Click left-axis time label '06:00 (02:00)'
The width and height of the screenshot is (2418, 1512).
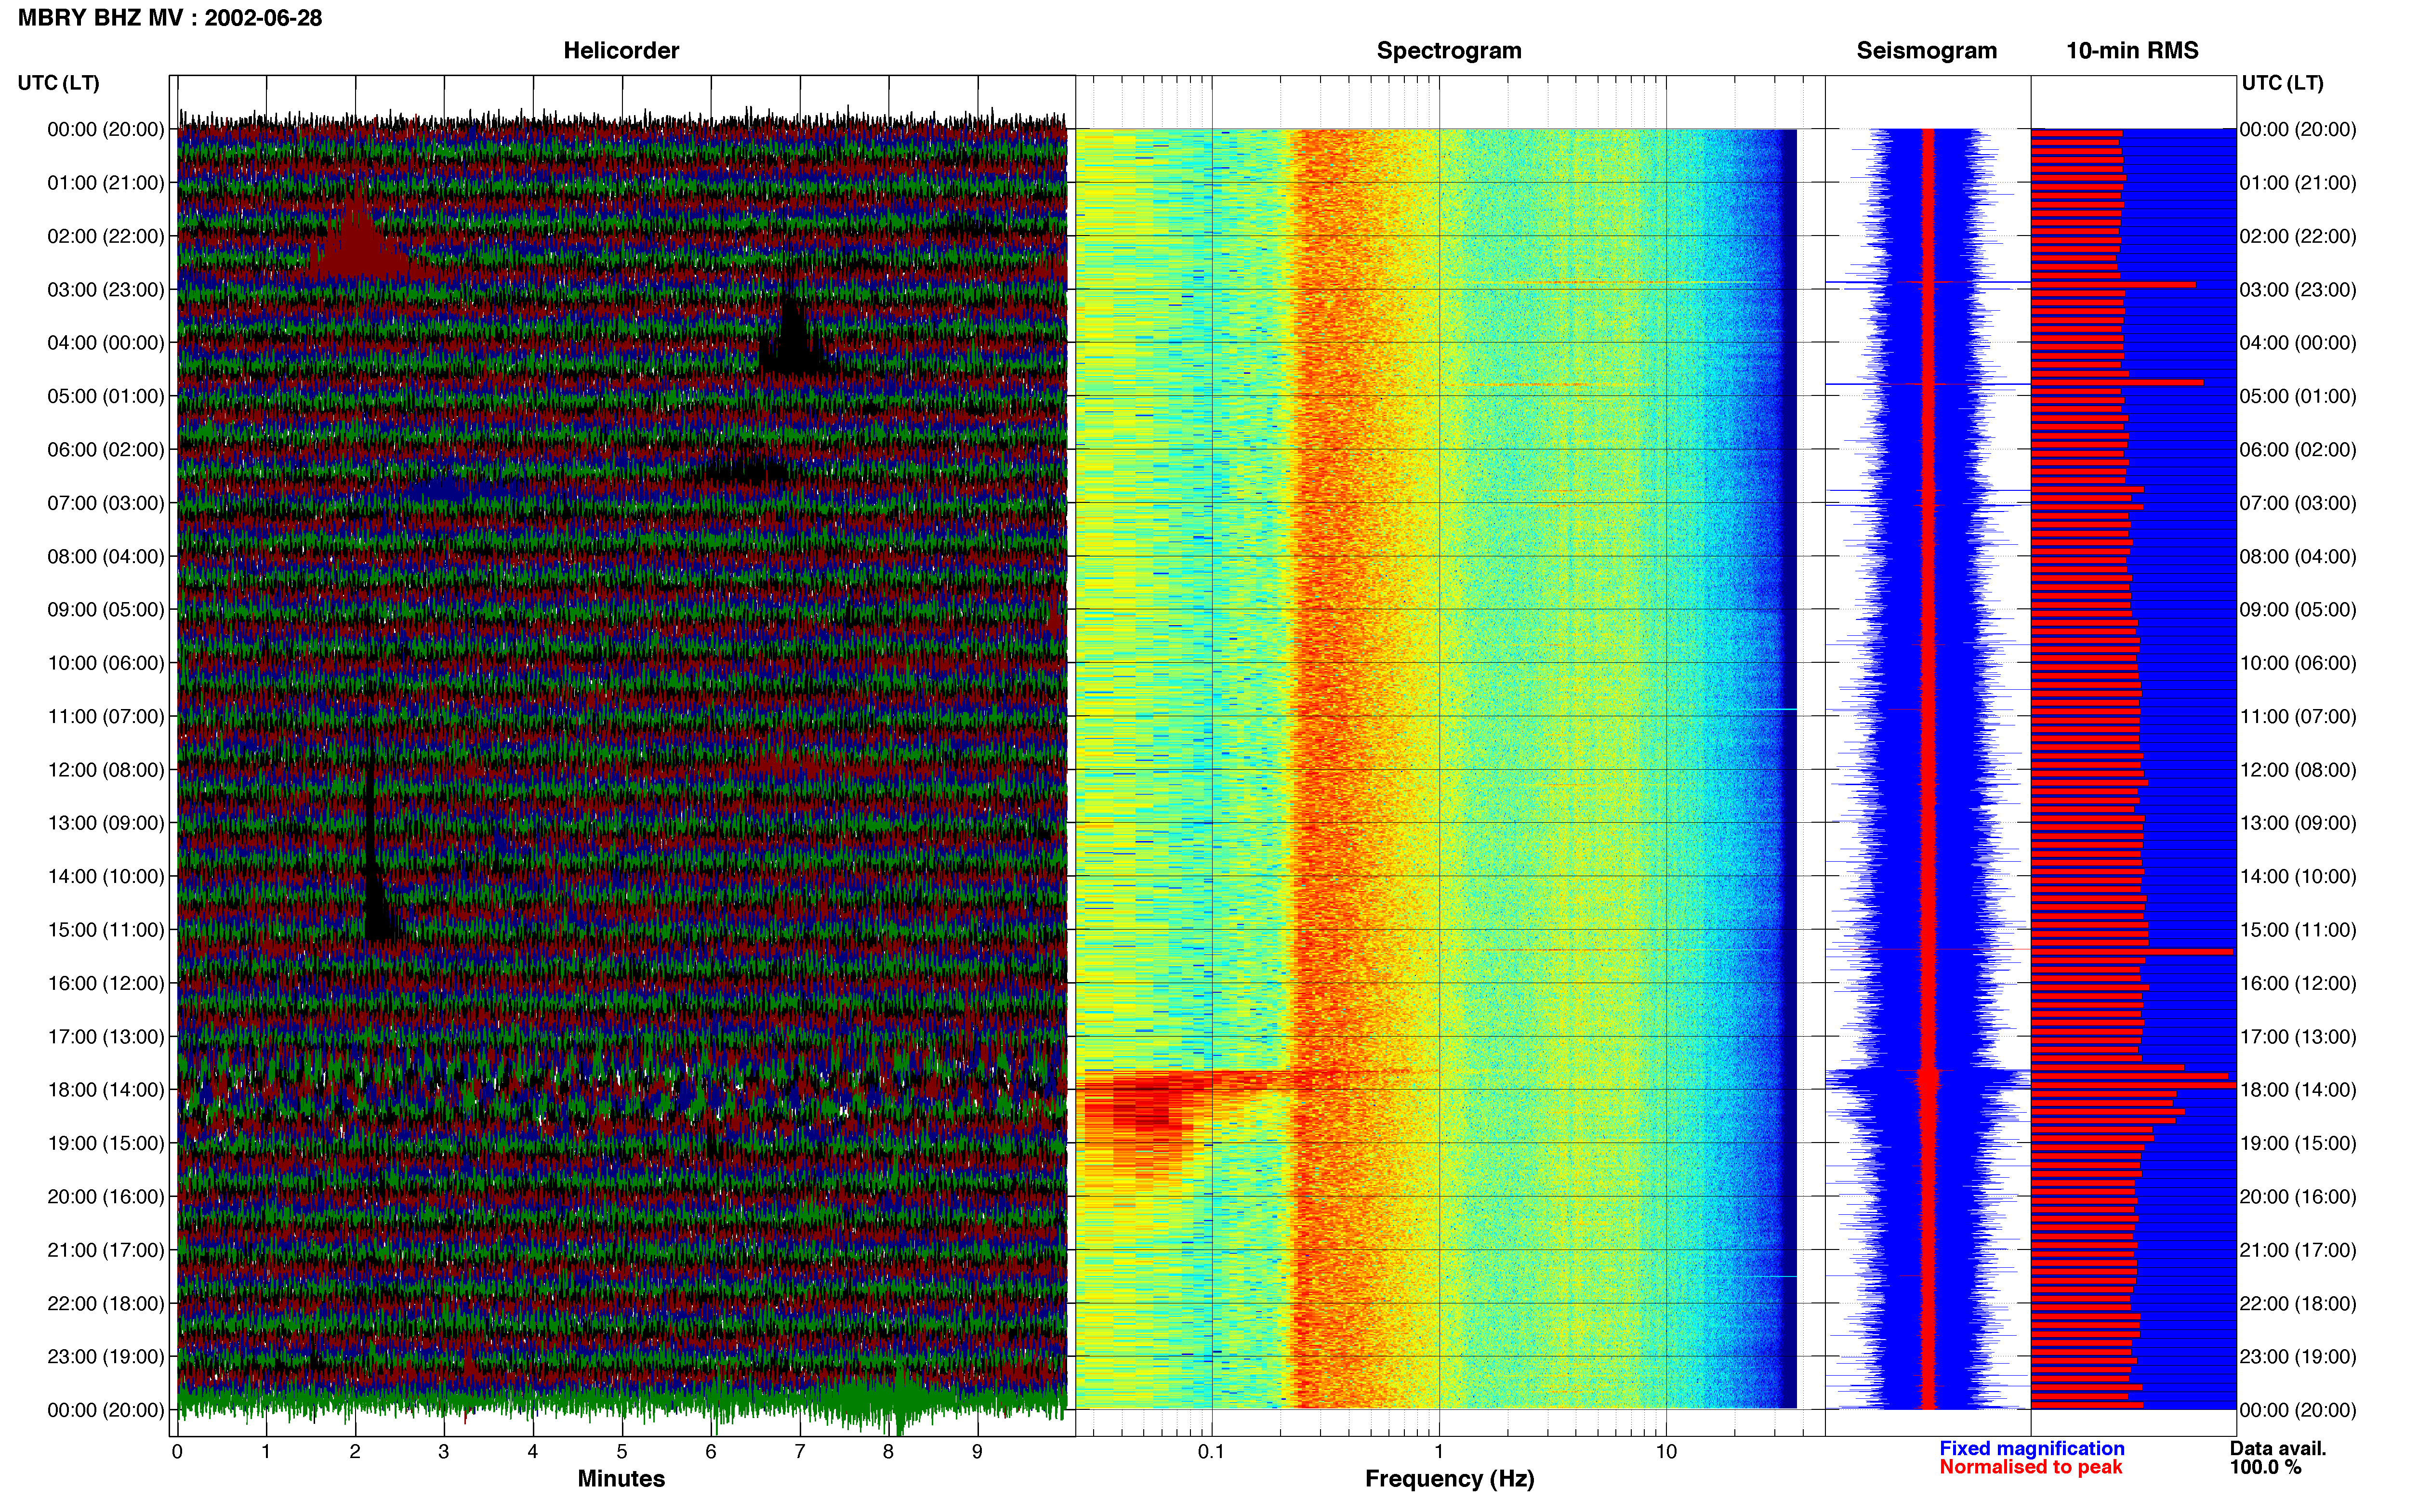[106, 450]
